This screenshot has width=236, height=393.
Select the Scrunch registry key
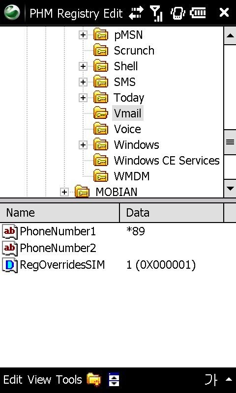(x=134, y=51)
